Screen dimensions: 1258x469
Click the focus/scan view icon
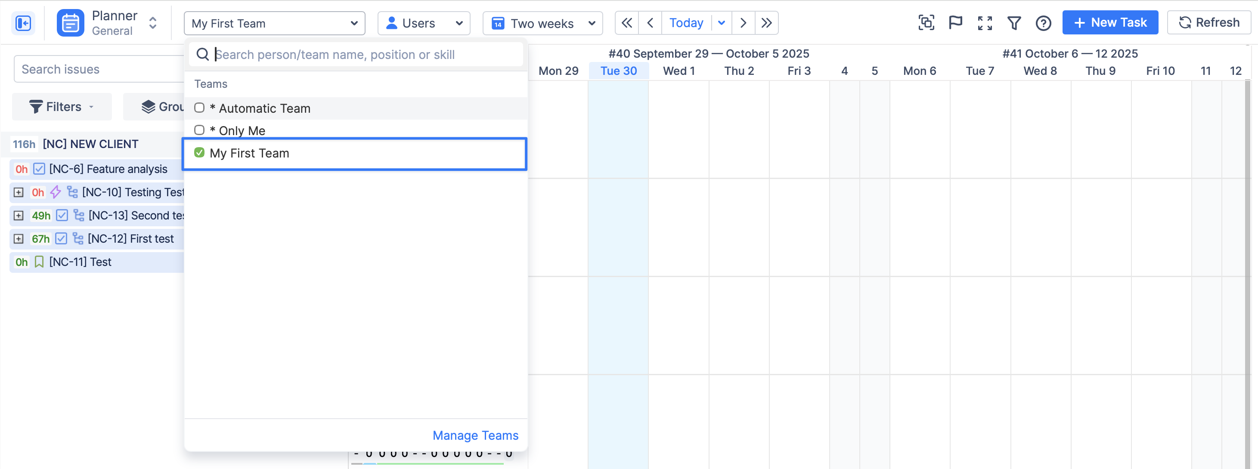926,23
